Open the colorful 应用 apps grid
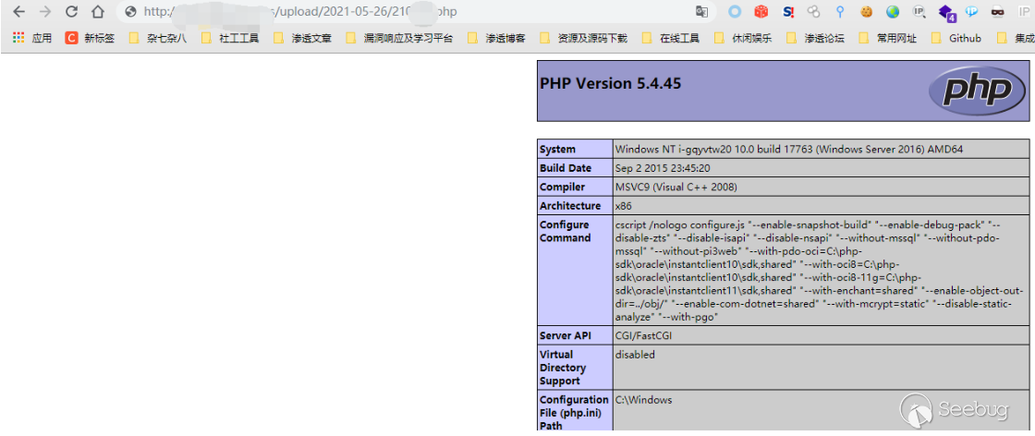This screenshot has height=436, width=1035. point(31,38)
